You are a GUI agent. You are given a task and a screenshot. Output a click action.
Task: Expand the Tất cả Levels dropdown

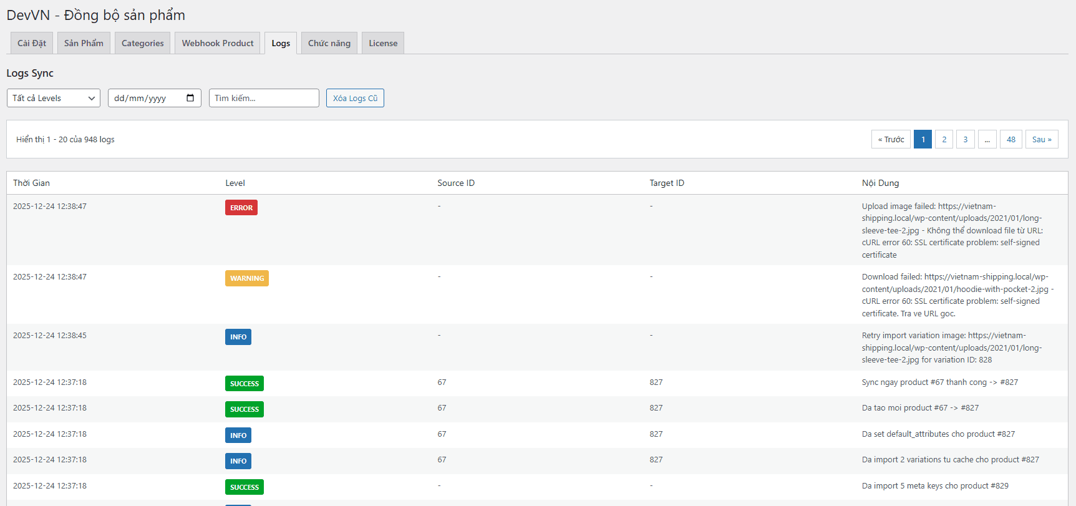54,98
